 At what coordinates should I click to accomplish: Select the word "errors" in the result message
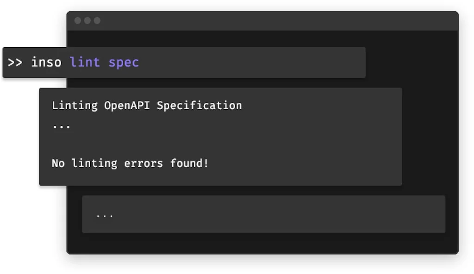[x=143, y=163]
